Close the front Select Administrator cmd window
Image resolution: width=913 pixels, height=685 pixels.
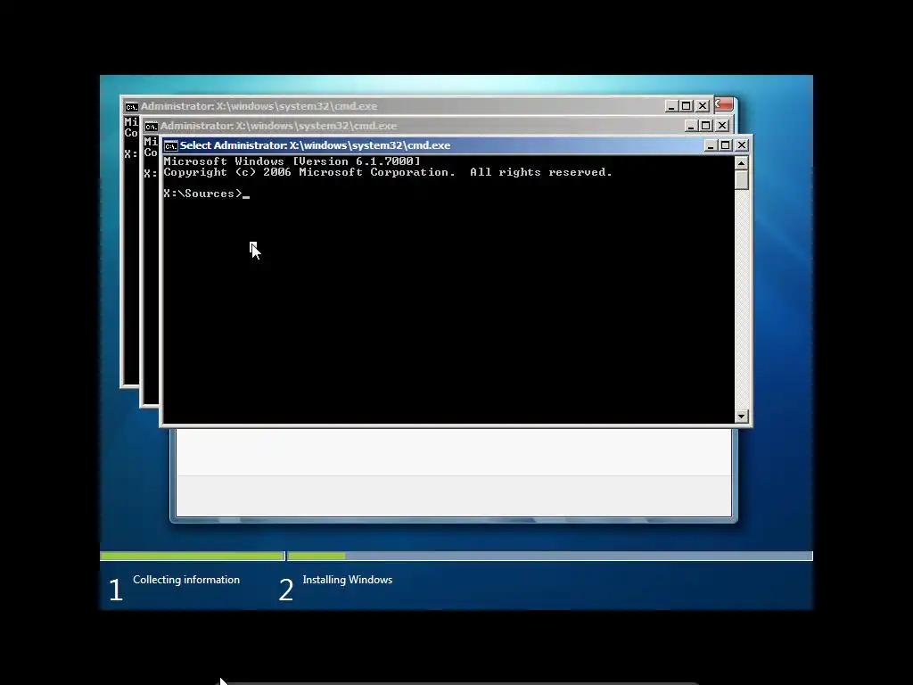(741, 145)
